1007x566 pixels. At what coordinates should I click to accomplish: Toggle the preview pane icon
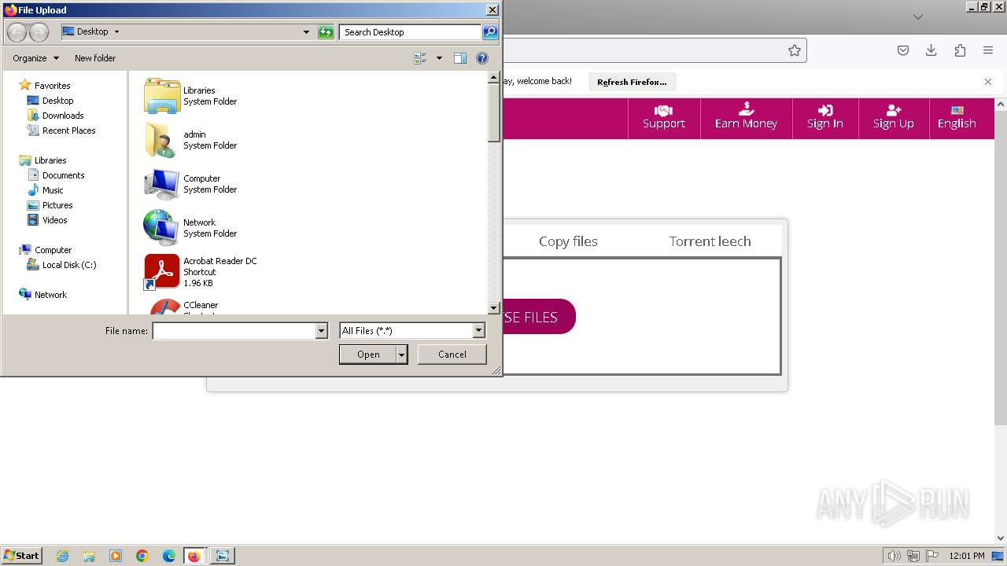tap(460, 58)
